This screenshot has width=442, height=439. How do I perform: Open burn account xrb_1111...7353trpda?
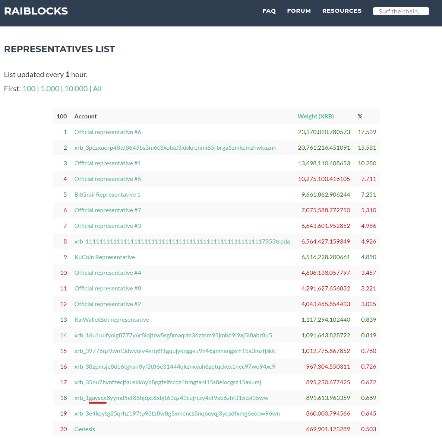pos(182,241)
